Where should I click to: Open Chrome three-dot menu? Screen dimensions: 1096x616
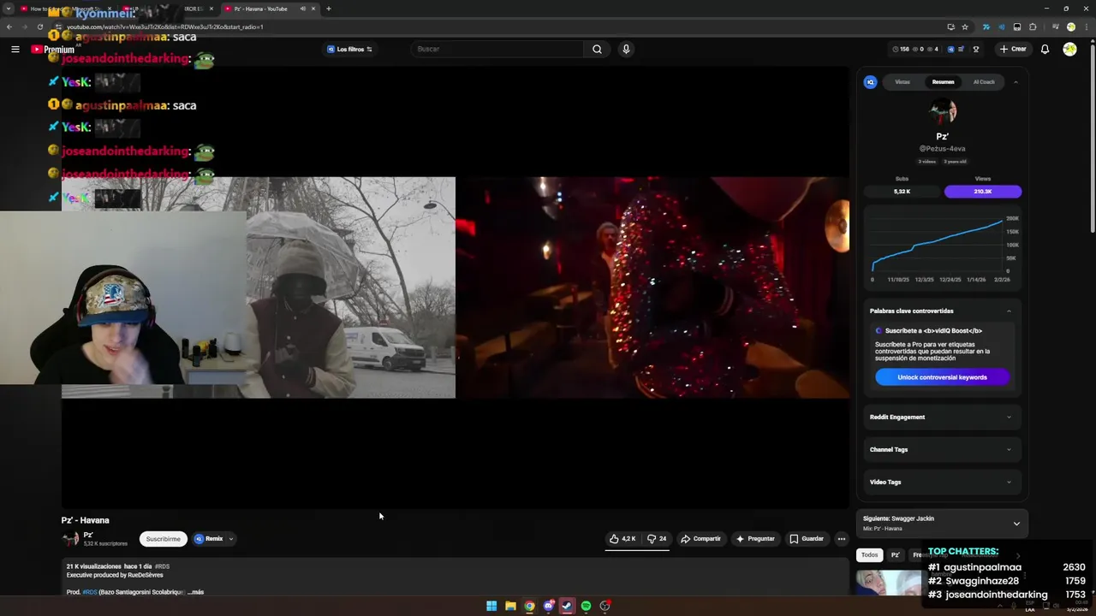[x=1085, y=27]
